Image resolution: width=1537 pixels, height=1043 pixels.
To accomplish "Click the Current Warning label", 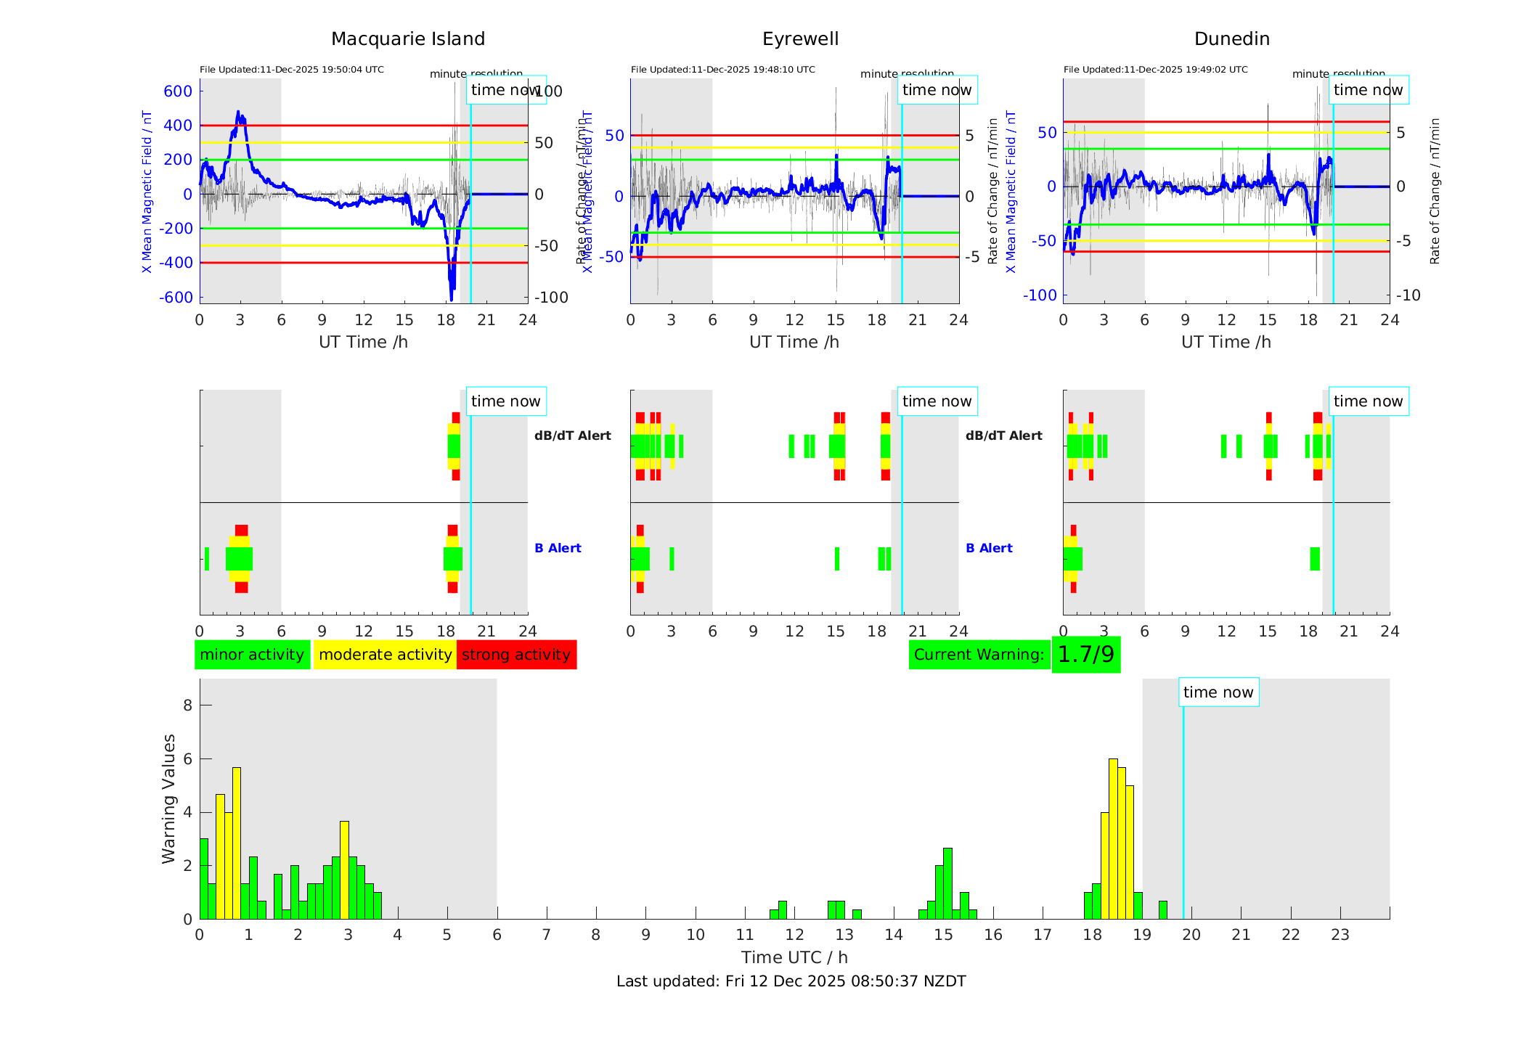I will [x=979, y=655].
